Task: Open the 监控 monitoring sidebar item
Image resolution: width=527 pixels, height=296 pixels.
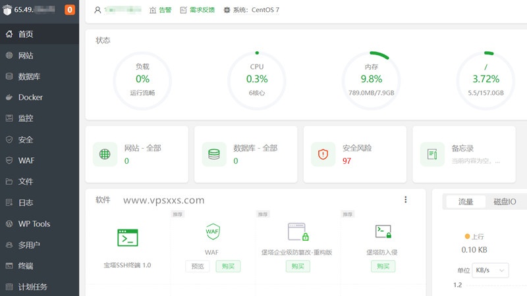Action: pos(40,118)
